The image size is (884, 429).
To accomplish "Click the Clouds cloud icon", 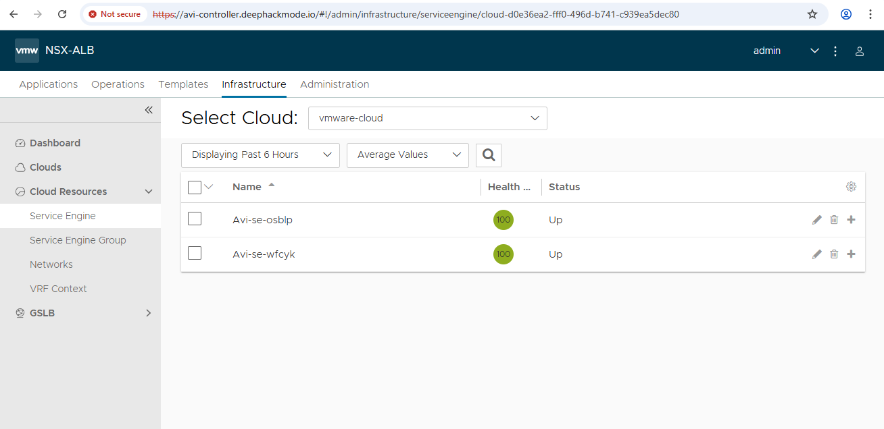I will [x=20, y=167].
